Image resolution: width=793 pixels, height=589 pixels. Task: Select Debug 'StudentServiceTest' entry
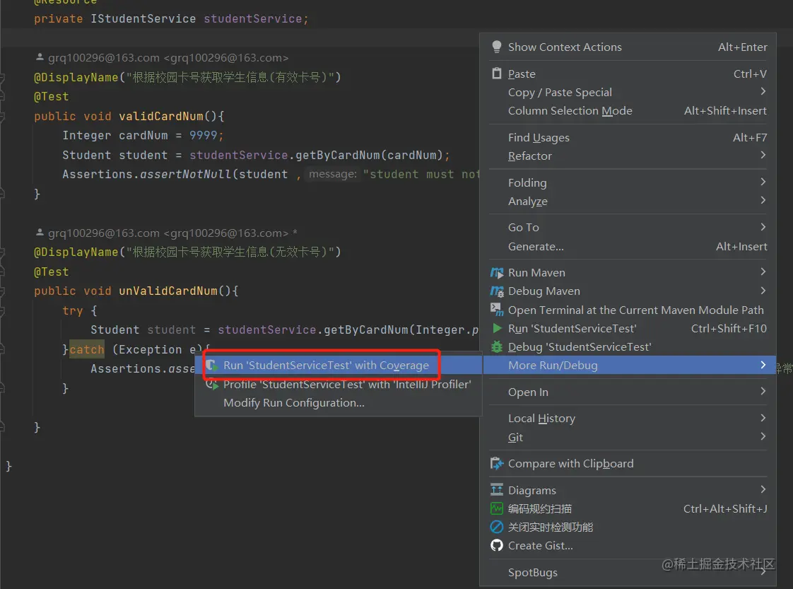pos(628,347)
